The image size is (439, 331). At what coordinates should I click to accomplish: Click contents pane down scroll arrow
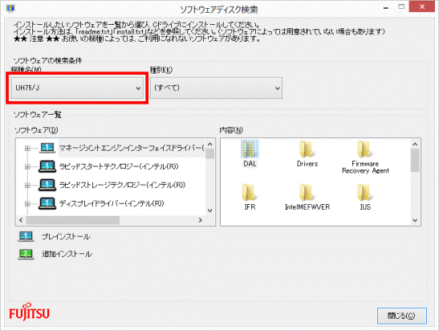pyautogui.click(x=415, y=221)
